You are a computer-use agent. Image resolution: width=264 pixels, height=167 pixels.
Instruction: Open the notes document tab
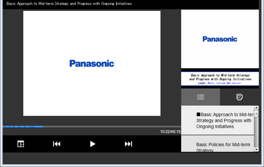pyautogui.click(x=240, y=97)
